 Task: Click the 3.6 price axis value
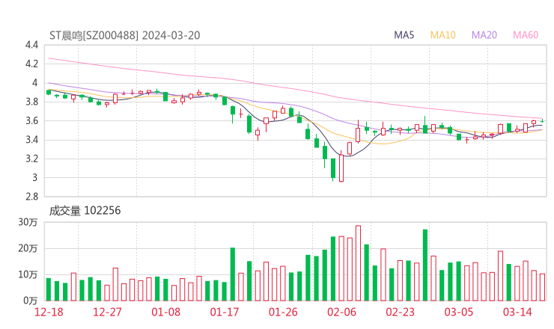pyautogui.click(x=31, y=121)
